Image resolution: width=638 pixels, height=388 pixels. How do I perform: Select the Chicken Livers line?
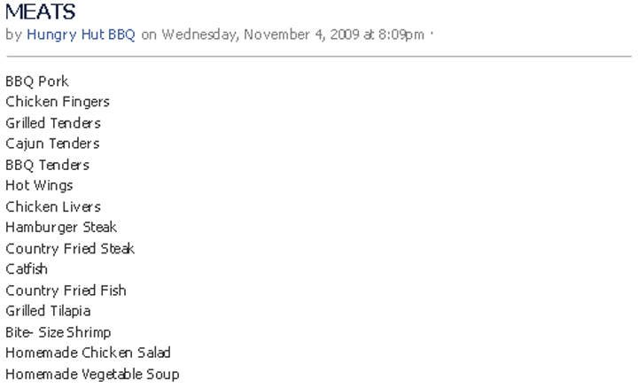tap(53, 206)
